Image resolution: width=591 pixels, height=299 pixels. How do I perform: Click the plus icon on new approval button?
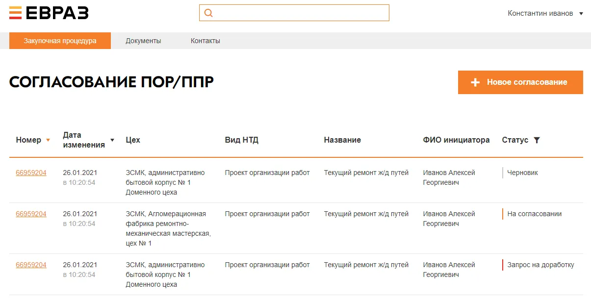pyautogui.click(x=475, y=82)
